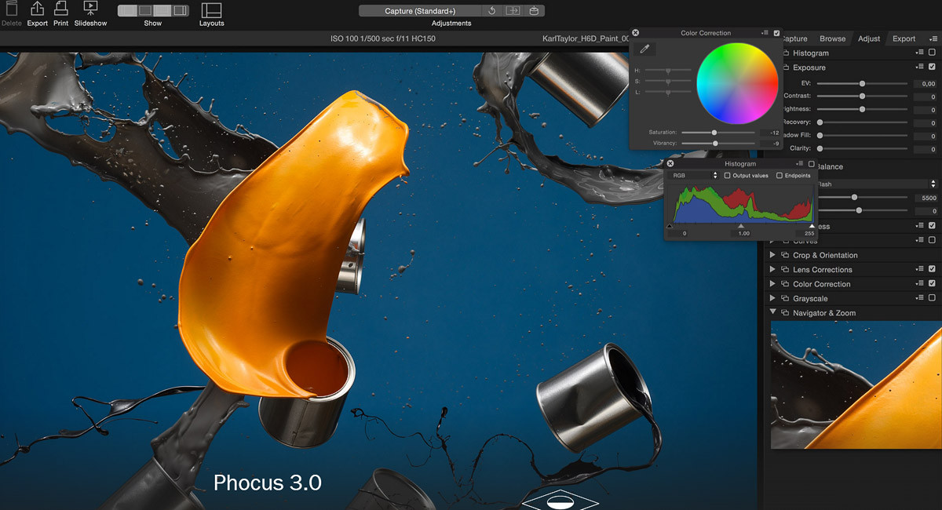
Task: Enable the Curves checkbox
Action: [x=932, y=241]
